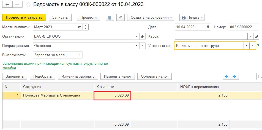Open document movements report icon

point(110,17)
